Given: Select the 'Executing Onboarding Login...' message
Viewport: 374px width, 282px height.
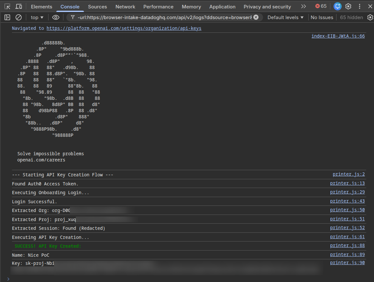Looking at the screenshot, I should coord(50,193).
